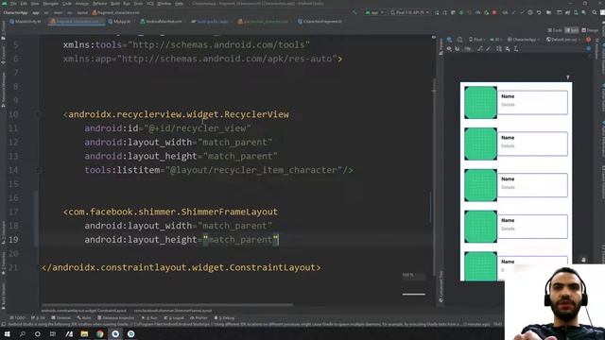
Task: Click the view options eye icon in preview
Action: click(x=450, y=49)
